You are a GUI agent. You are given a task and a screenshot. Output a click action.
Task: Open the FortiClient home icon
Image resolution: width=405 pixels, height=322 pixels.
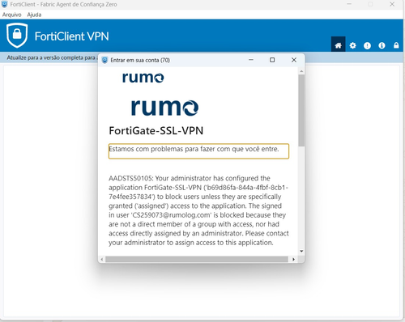tap(338, 45)
